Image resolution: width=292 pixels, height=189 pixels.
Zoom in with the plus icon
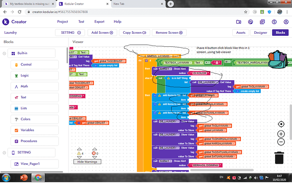[x=281, y=134]
